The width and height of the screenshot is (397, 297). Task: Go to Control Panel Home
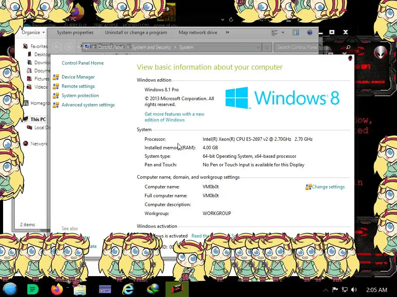coord(83,63)
